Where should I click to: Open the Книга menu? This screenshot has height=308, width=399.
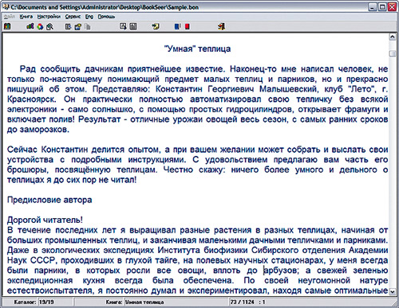26,17
